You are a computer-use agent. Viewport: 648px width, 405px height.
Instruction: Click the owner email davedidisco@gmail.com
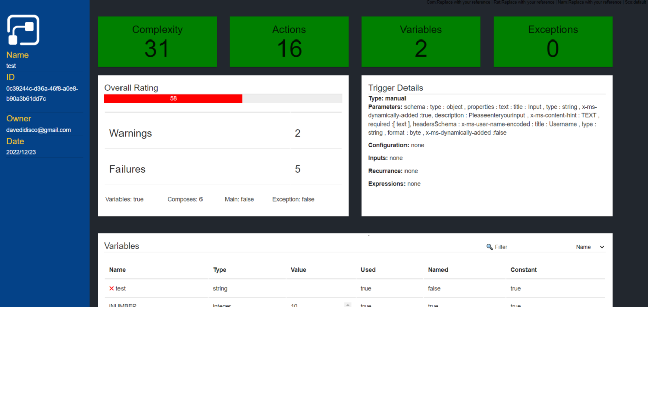click(38, 130)
